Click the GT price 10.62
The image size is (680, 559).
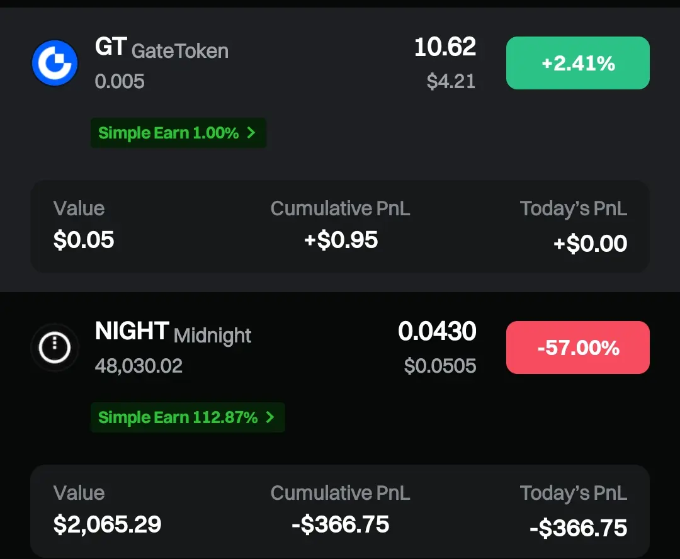445,47
